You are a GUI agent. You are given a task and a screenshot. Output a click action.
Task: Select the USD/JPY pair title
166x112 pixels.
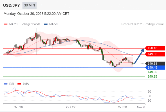(x=12, y=5)
